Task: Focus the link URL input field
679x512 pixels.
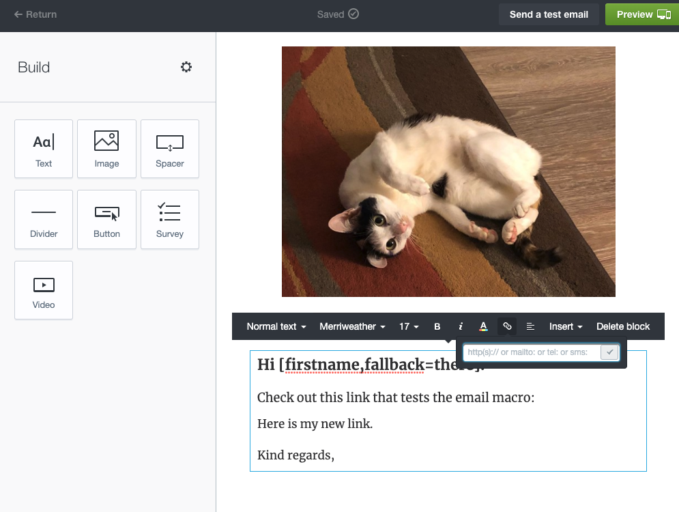Action: click(x=531, y=352)
